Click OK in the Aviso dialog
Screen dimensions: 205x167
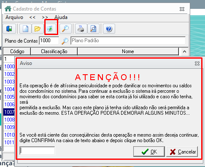pyautogui.click(x=149, y=151)
